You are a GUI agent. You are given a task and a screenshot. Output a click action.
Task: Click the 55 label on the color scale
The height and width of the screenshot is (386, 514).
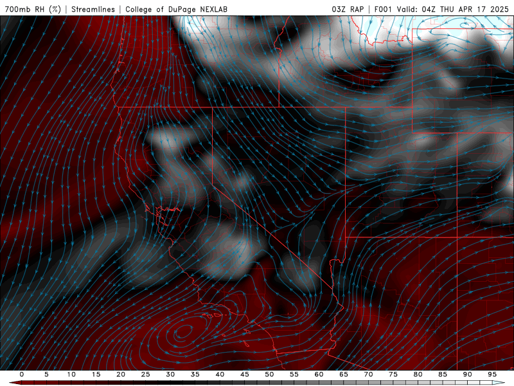click(294, 374)
